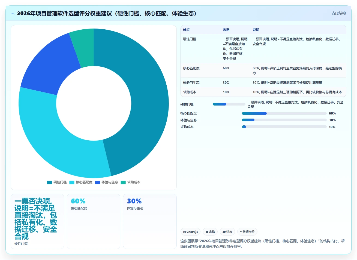Click the 采购成本 progress bar
The height and width of the screenshot is (260, 357).
[284, 127]
